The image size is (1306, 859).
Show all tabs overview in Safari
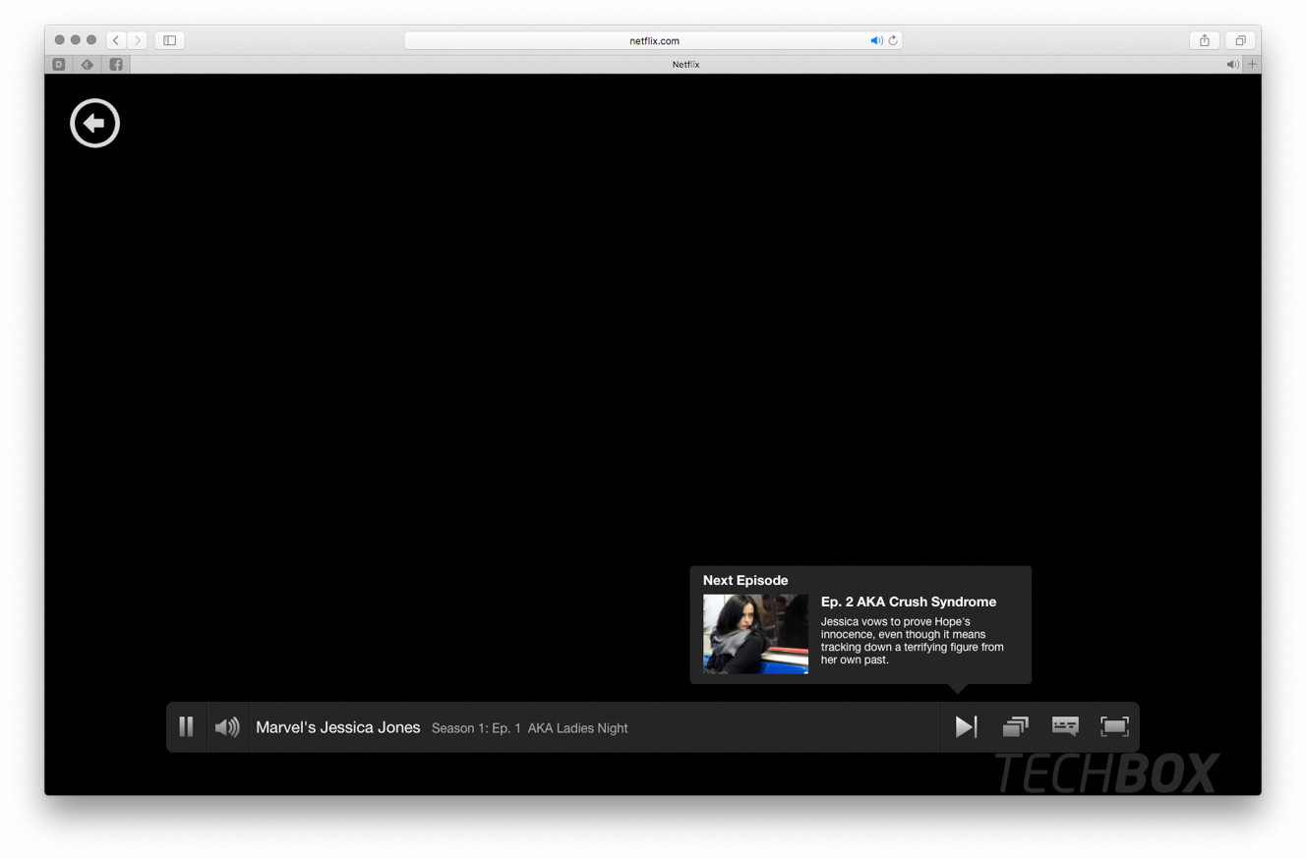(1240, 40)
